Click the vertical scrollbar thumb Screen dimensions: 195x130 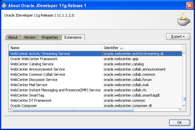[184, 99]
